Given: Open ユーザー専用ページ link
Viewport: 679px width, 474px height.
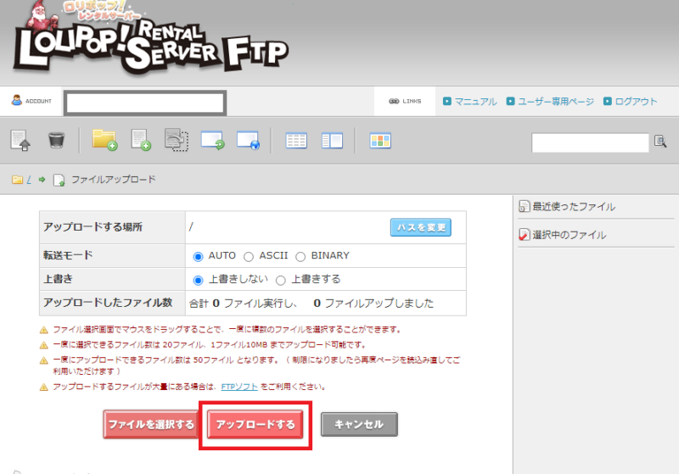Looking at the screenshot, I should tap(556, 102).
